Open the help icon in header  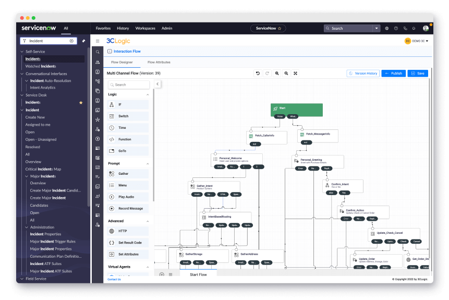point(396,28)
